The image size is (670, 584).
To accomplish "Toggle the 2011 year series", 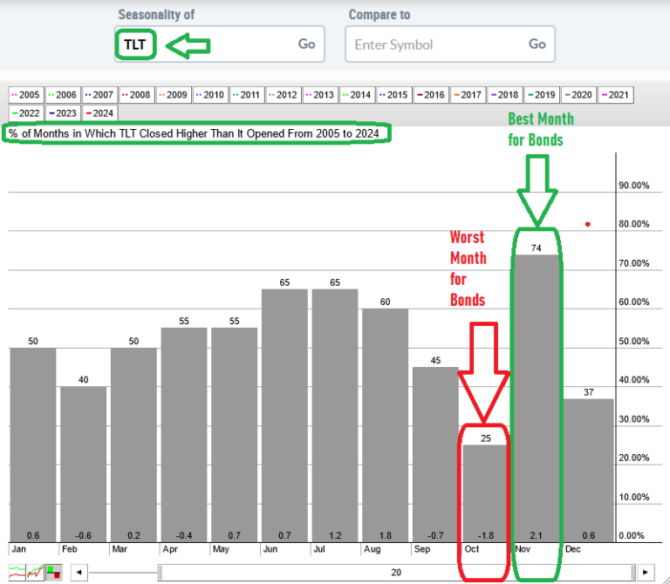I will 247,95.
